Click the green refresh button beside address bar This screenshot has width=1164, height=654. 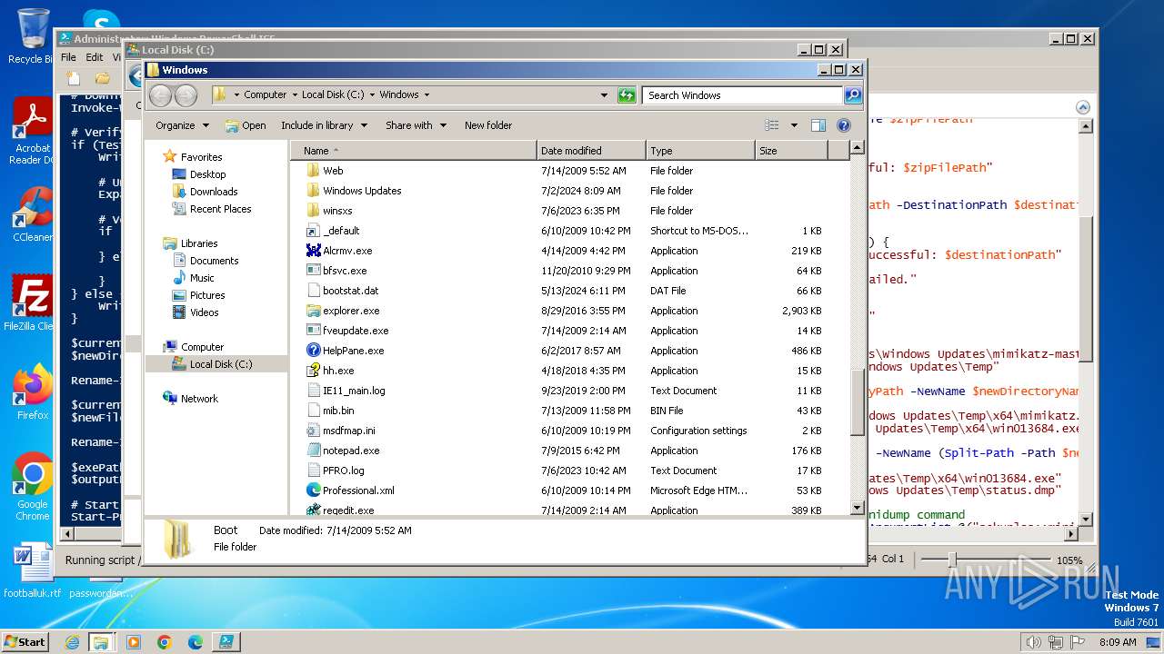click(627, 94)
